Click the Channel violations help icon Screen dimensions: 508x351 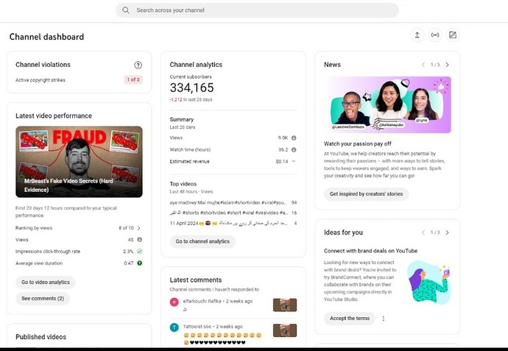pos(138,65)
